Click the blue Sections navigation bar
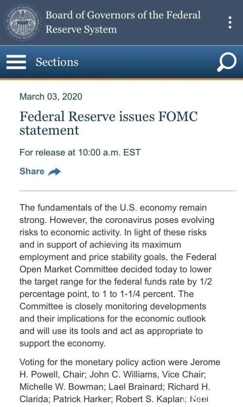 (x=121, y=62)
